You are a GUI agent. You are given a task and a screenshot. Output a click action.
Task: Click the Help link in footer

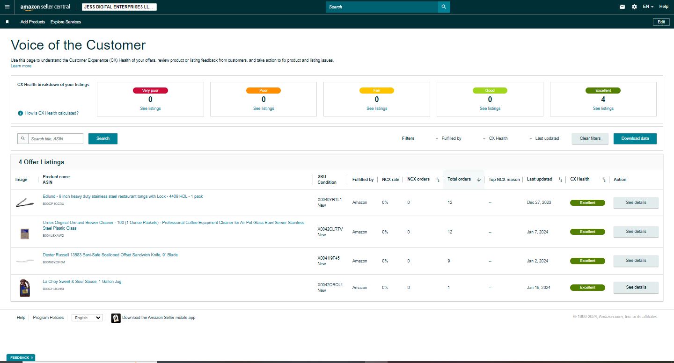click(x=21, y=318)
